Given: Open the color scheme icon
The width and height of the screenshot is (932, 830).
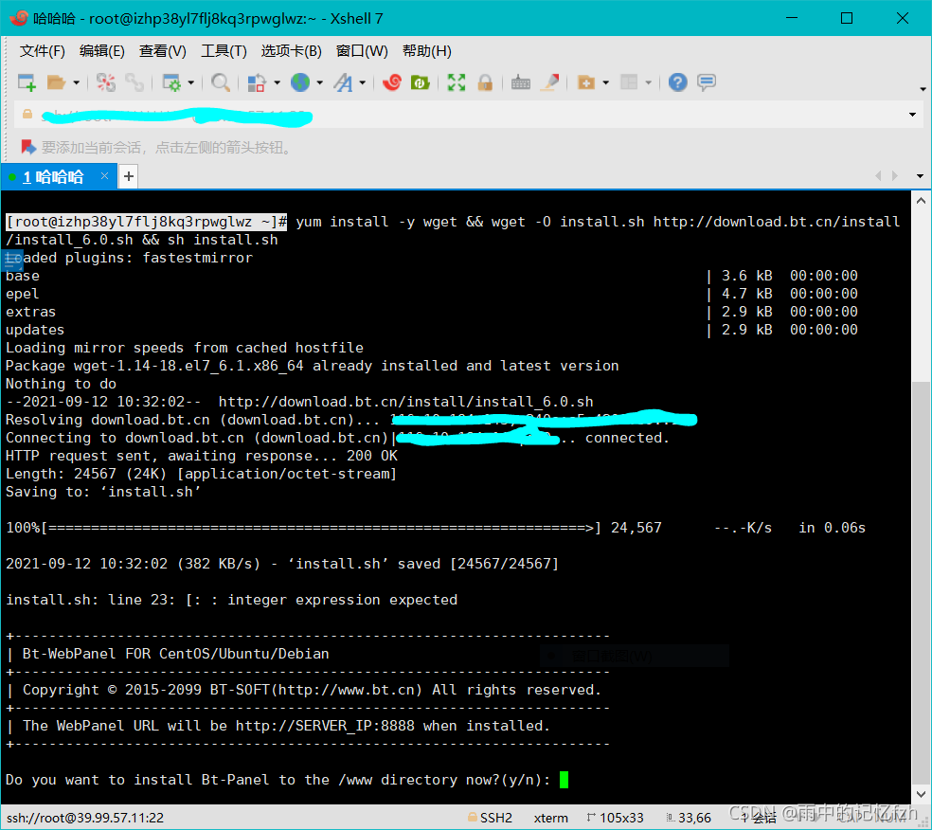Looking at the screenshot, I should 256,82.
